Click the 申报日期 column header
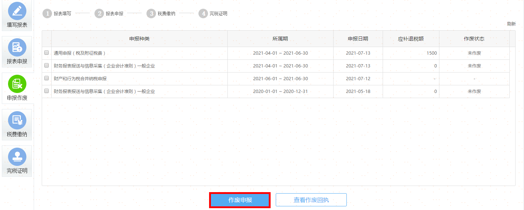 358,39
